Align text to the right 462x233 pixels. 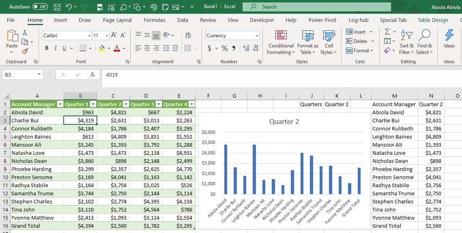coord(156,48)
